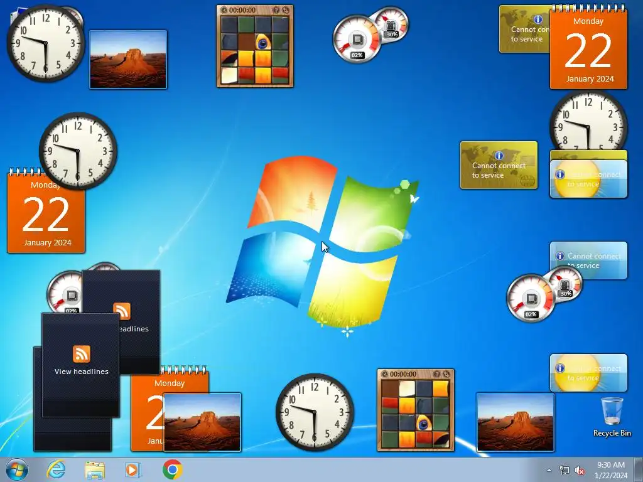Image resolution: width=643 pixels, height=482 pixels.
Task: Click the 30% RAM dial under the translucent weather gadget
Action: pos(566,283)
